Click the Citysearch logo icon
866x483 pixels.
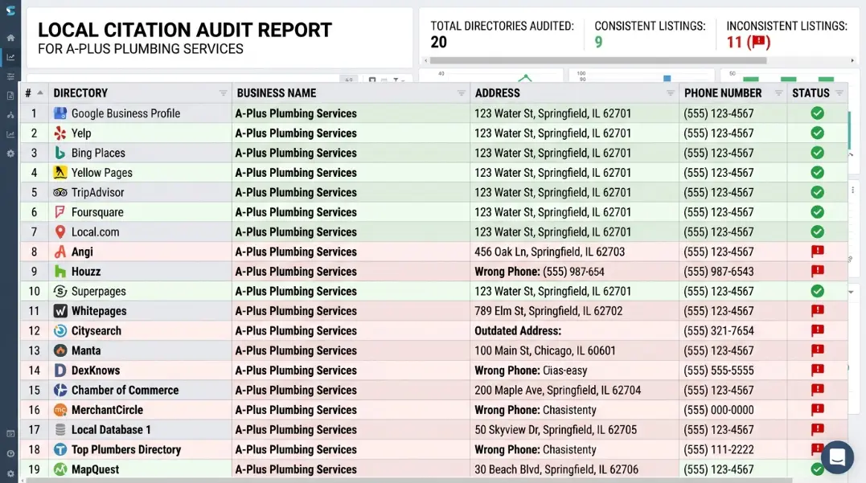(60, 331)
